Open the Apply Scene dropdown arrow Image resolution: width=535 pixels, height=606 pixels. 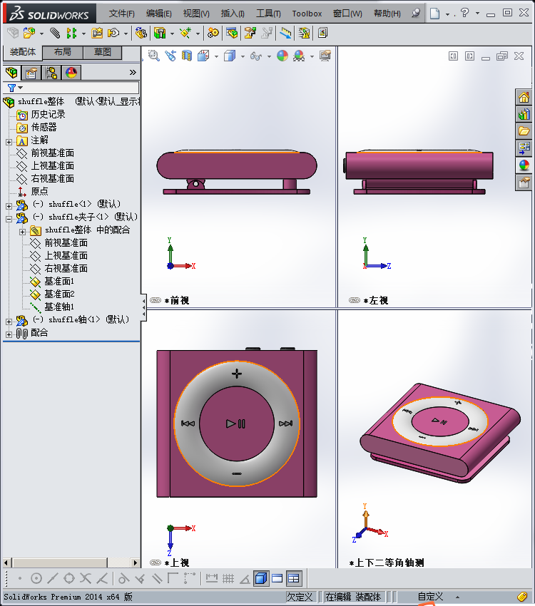[x=312, y=56]
